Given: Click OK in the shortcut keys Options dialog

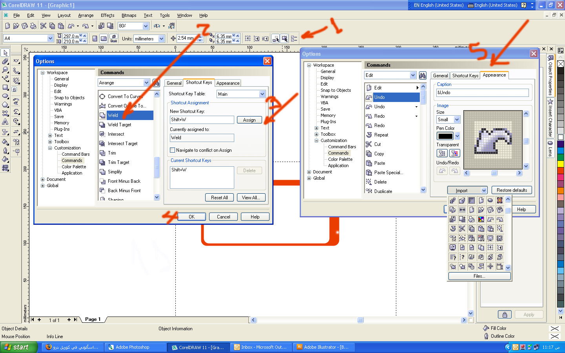Looking at the screenshot, I should pyautogui.click(x=191, y=217).
